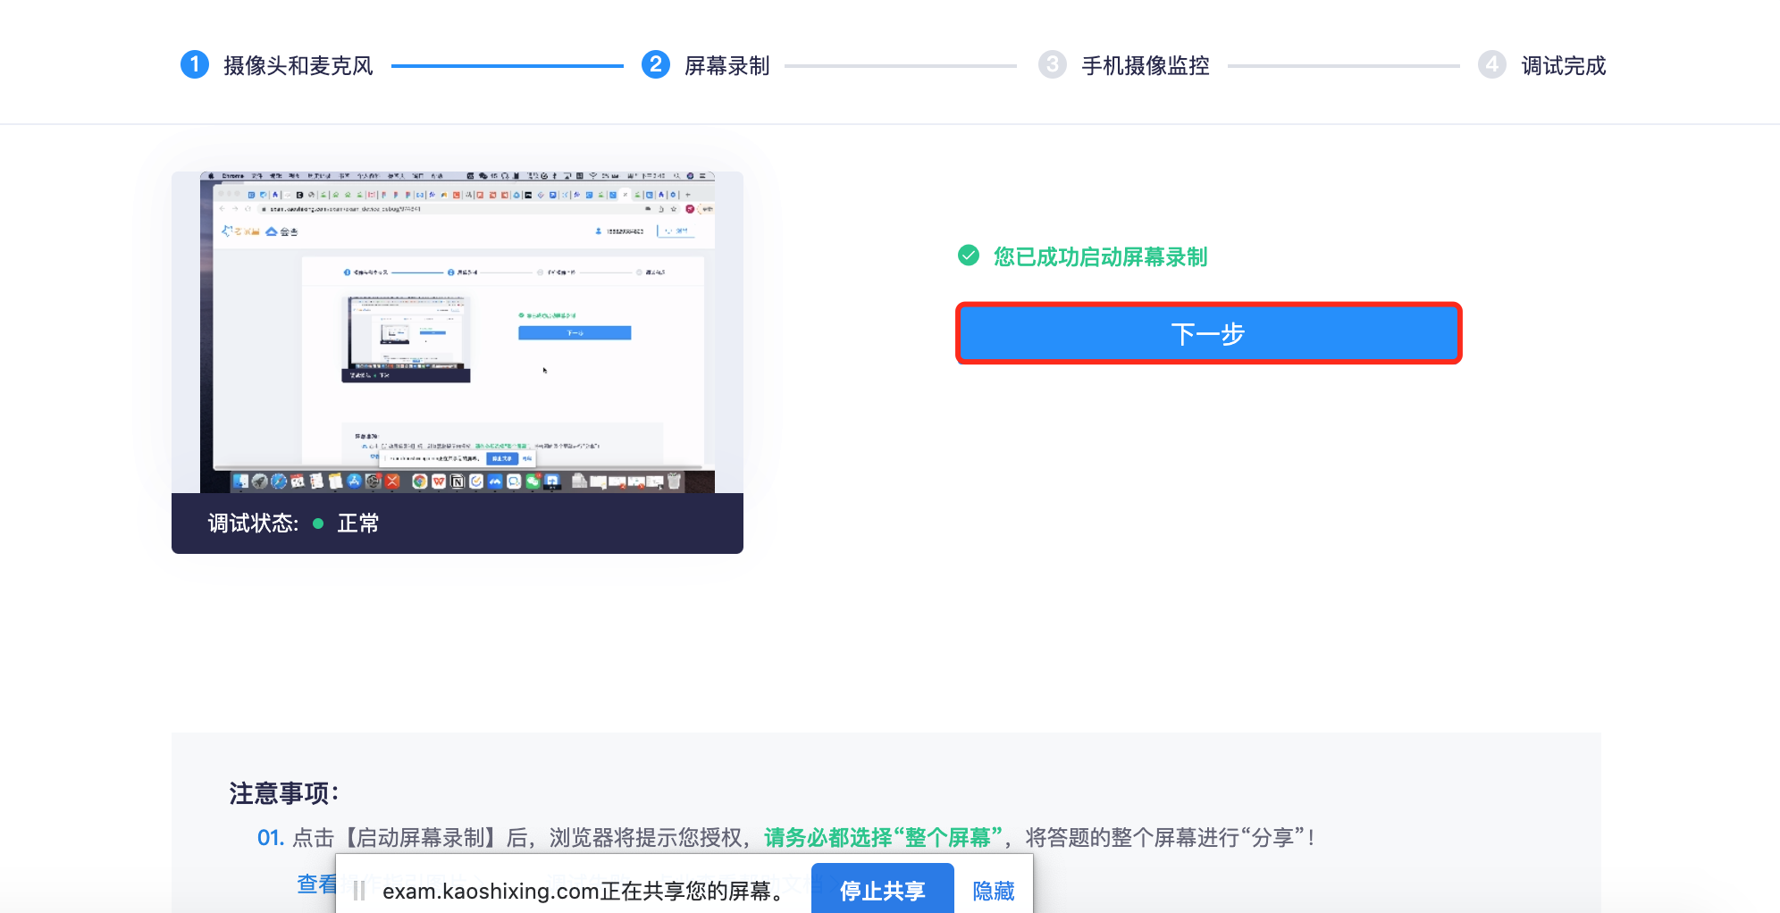The image size is (1780, 913).
Task: Click the green success checkmark icon
Action: (969, 256)
